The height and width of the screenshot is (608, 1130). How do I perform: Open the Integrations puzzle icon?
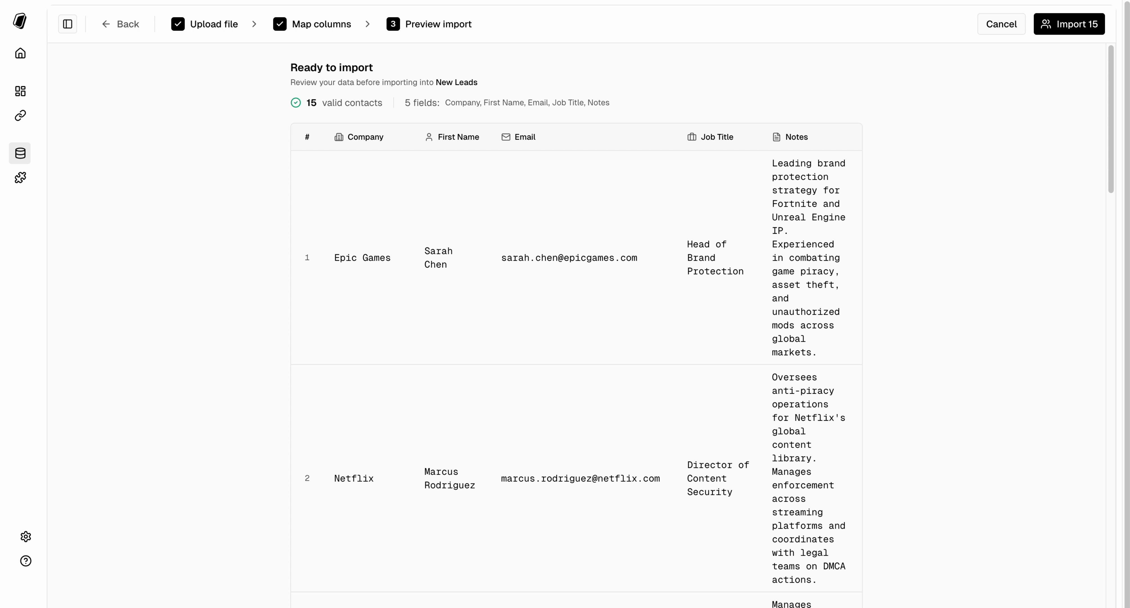20,177
